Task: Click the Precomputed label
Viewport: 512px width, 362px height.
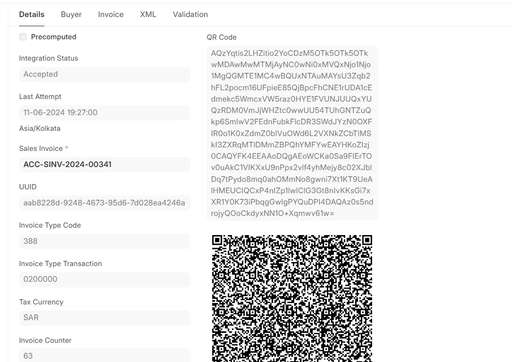Action: pyautogui.click(x=54, y=37)
